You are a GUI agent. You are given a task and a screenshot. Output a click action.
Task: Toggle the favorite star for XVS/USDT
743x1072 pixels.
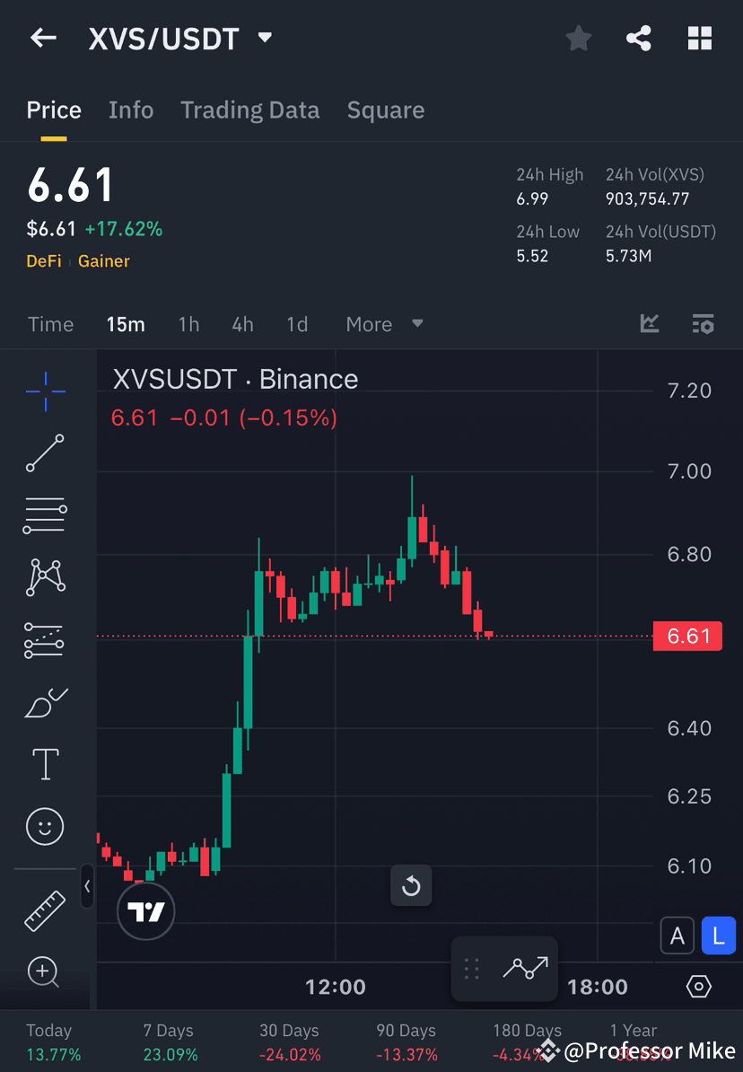578,38
